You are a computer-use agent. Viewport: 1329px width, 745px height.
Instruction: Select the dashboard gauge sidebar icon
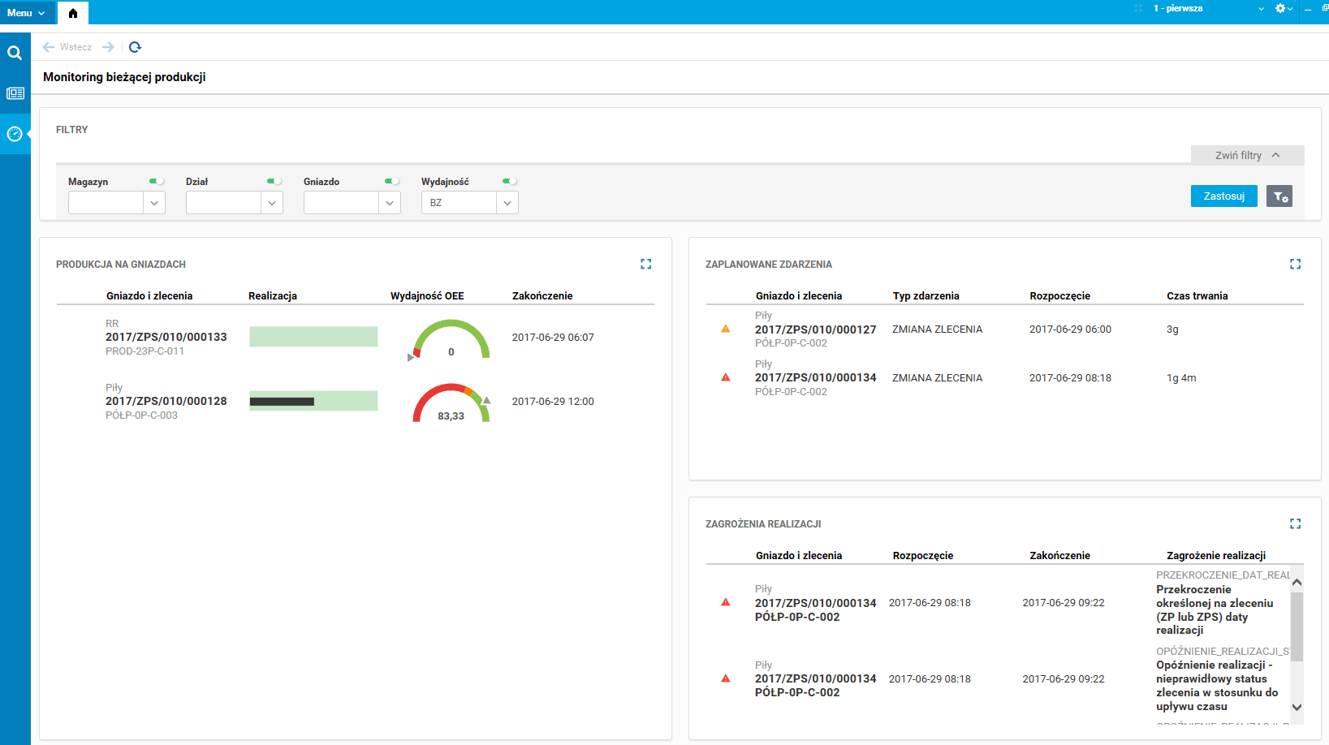tap(15, 134)
